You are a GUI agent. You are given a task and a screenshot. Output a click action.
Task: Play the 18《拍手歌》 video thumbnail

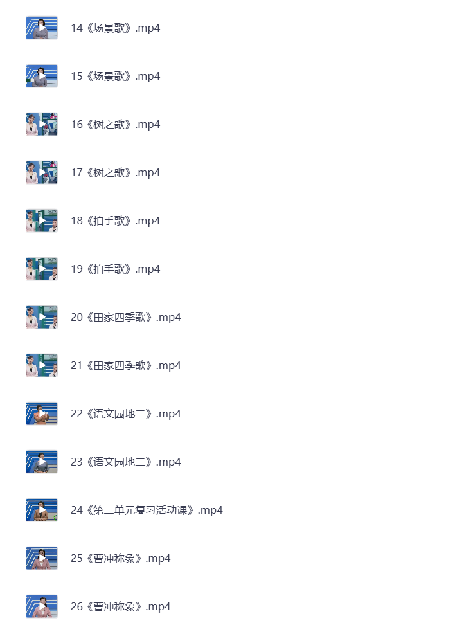pos(42,221)
